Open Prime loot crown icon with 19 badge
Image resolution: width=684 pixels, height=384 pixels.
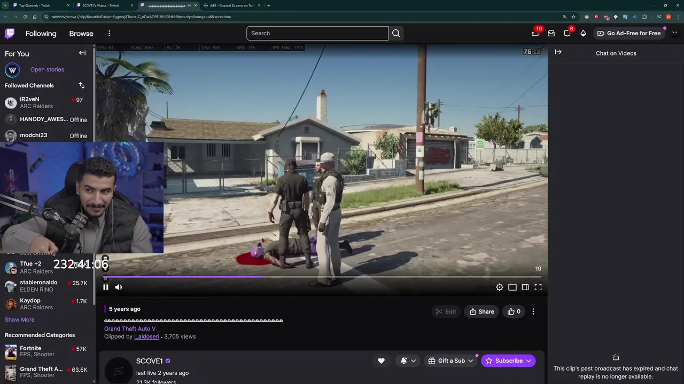[535, 33]
